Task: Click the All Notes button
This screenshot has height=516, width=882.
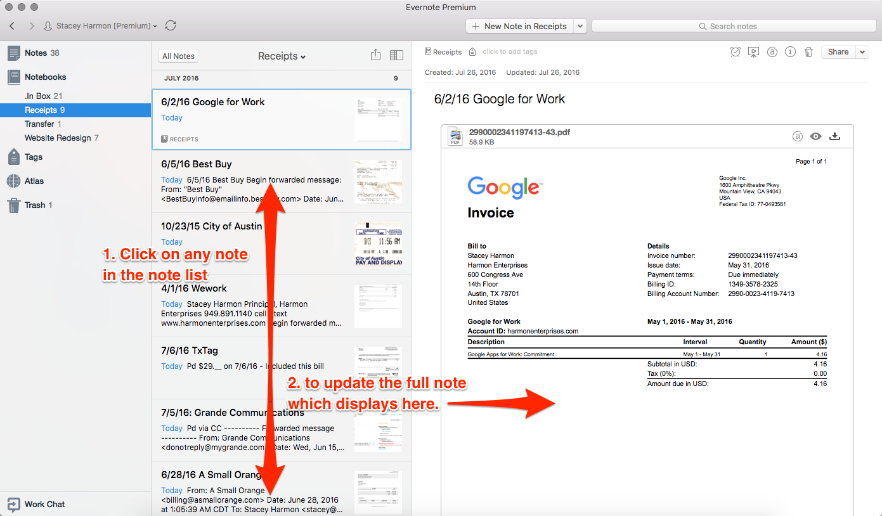Action: point(178,56)
